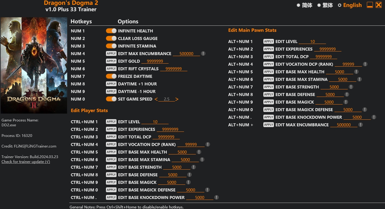Click player Base Max Health value field
The image size is (385, 209).
[182, 152]
